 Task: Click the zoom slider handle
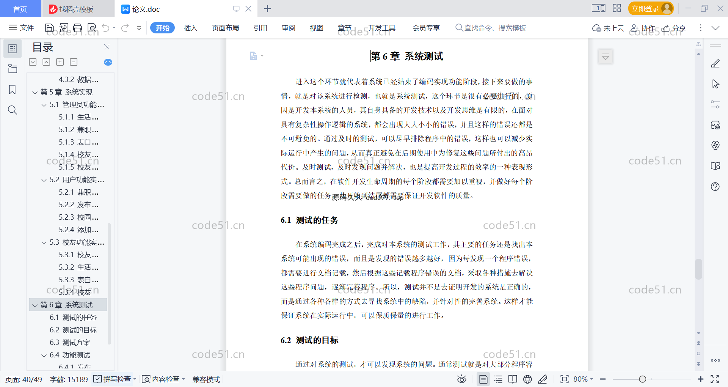coord(642,379)
